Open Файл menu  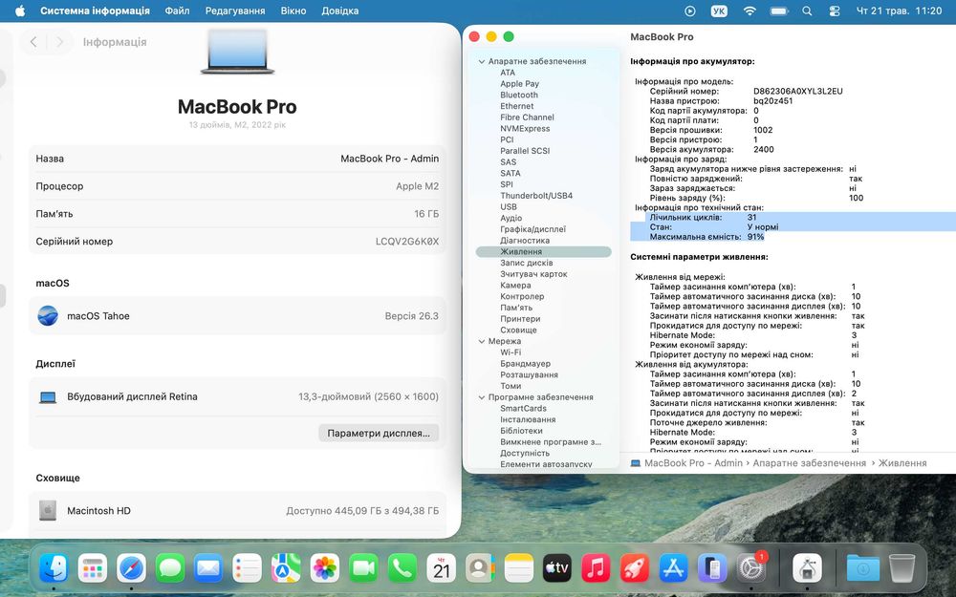pos(177,11)
